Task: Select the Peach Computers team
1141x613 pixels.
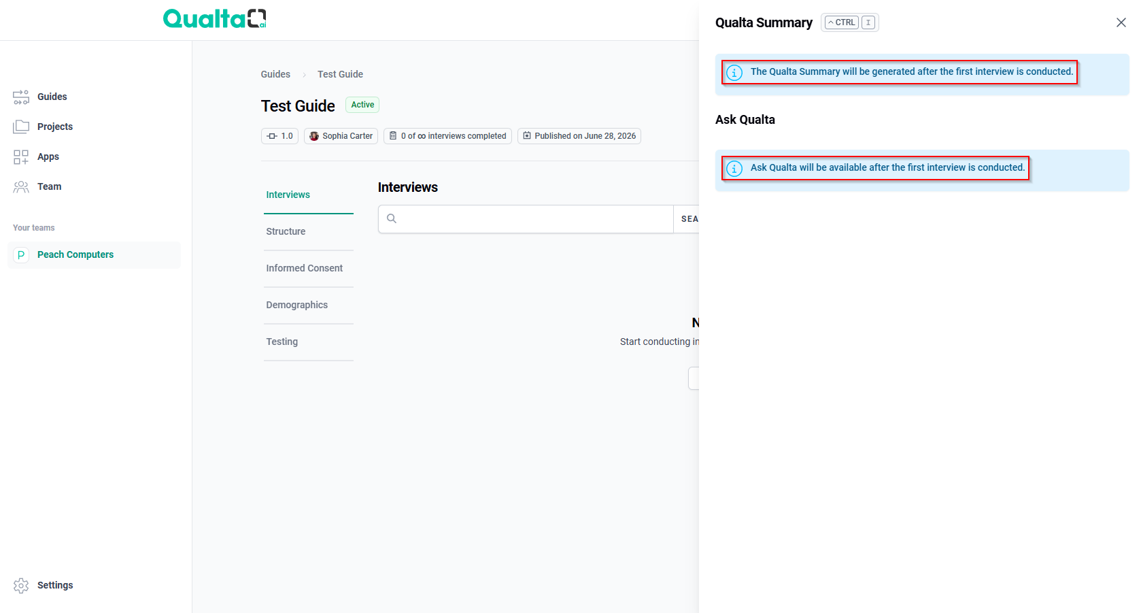Action: coord(94,255)
